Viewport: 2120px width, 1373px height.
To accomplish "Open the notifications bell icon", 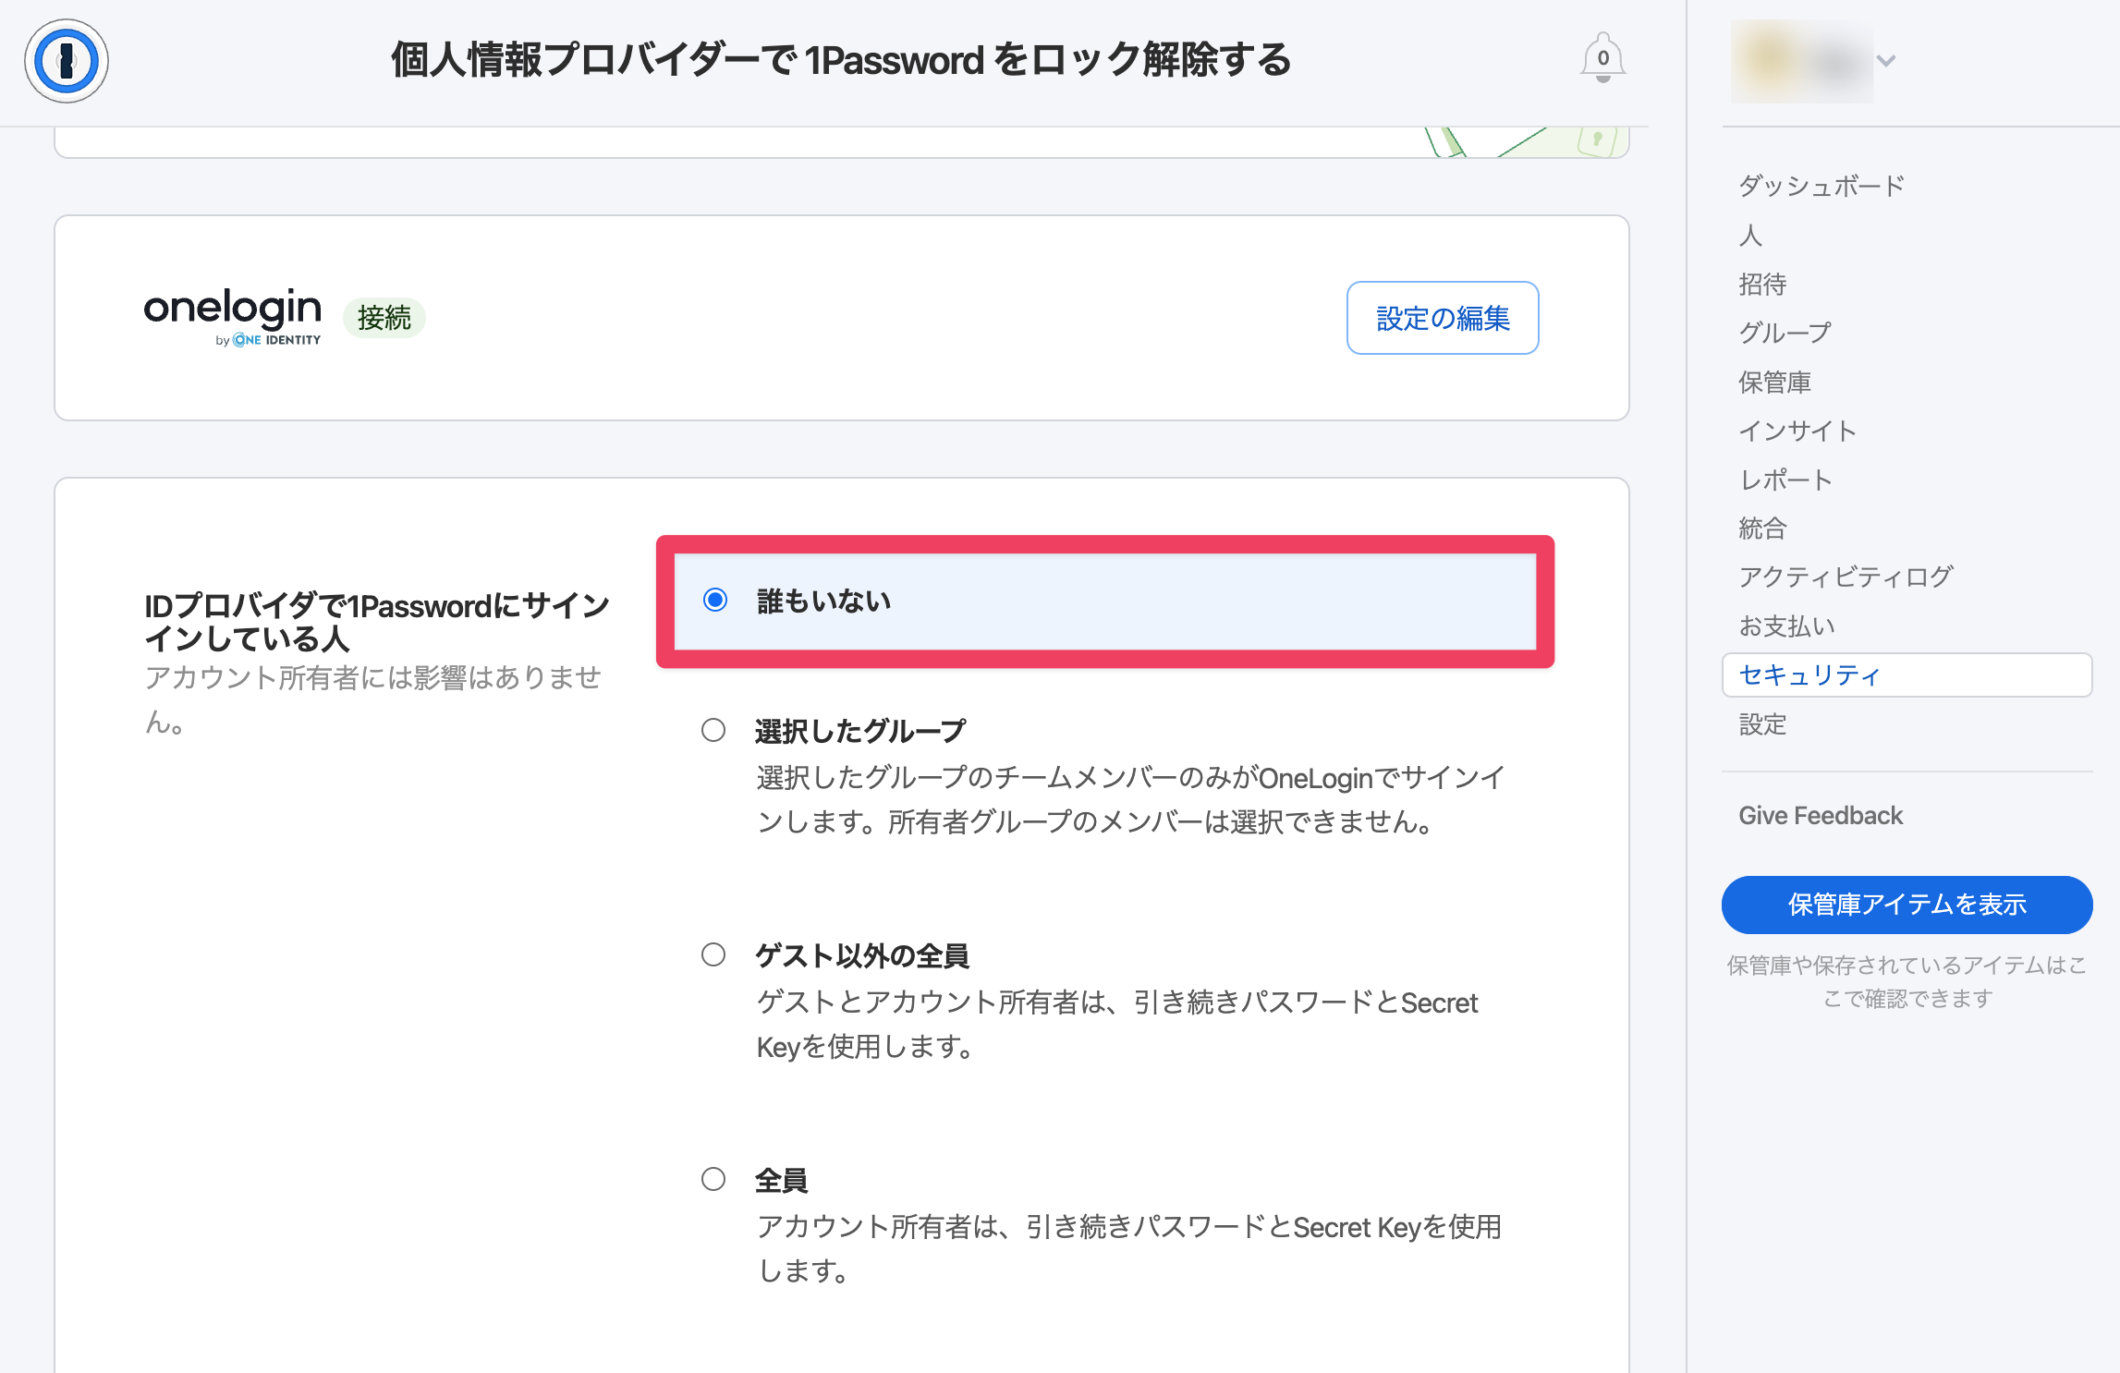I will (x=1602, y=58).
